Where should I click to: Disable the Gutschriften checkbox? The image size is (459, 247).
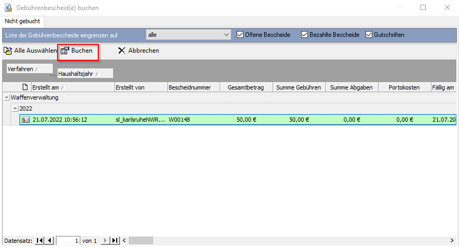tap(369, 35)
